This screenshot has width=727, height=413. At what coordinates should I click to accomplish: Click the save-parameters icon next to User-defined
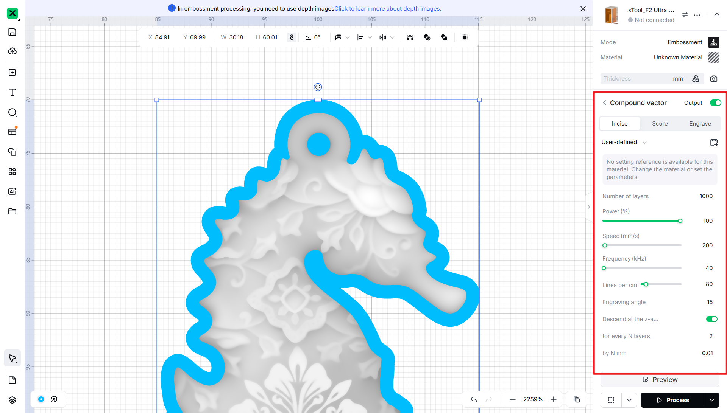pos(714,143)
